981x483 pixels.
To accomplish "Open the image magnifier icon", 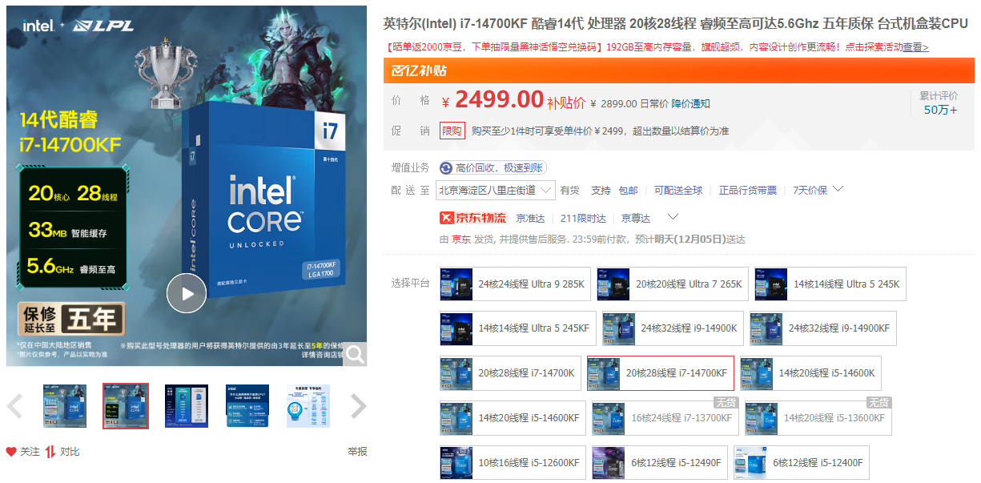I will pyautogui.click(x=355, y=353).
